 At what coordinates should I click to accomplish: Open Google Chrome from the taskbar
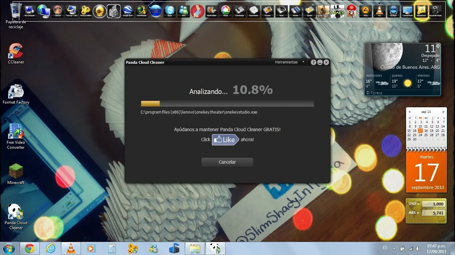point(30,248)
